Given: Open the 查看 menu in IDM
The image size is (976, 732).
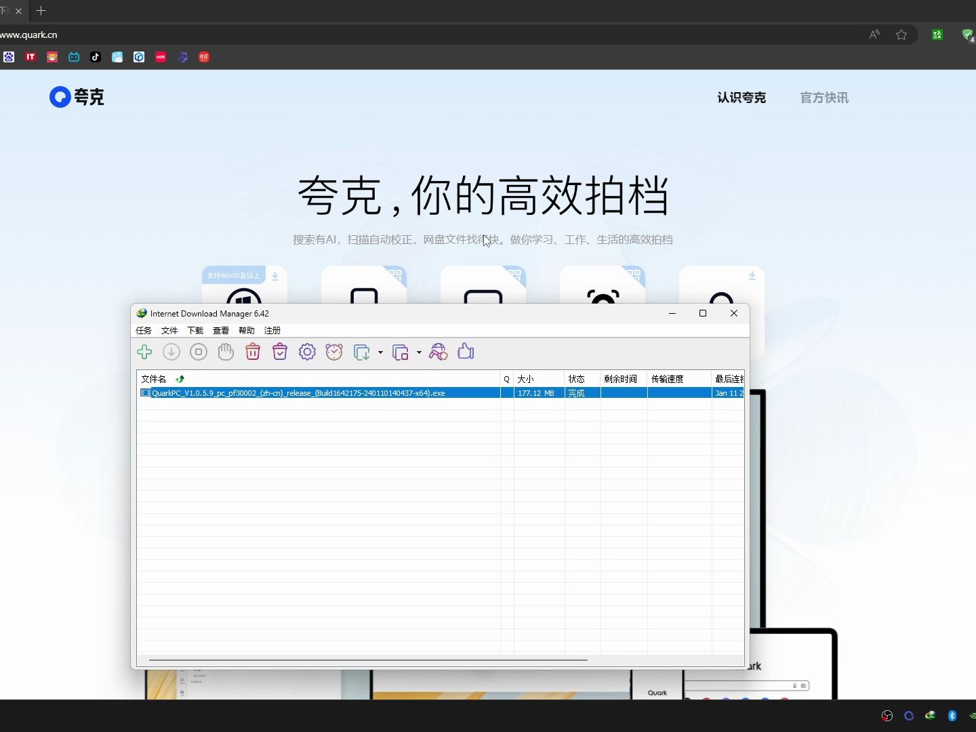Looking at the screenshot, I should [221, 330].
